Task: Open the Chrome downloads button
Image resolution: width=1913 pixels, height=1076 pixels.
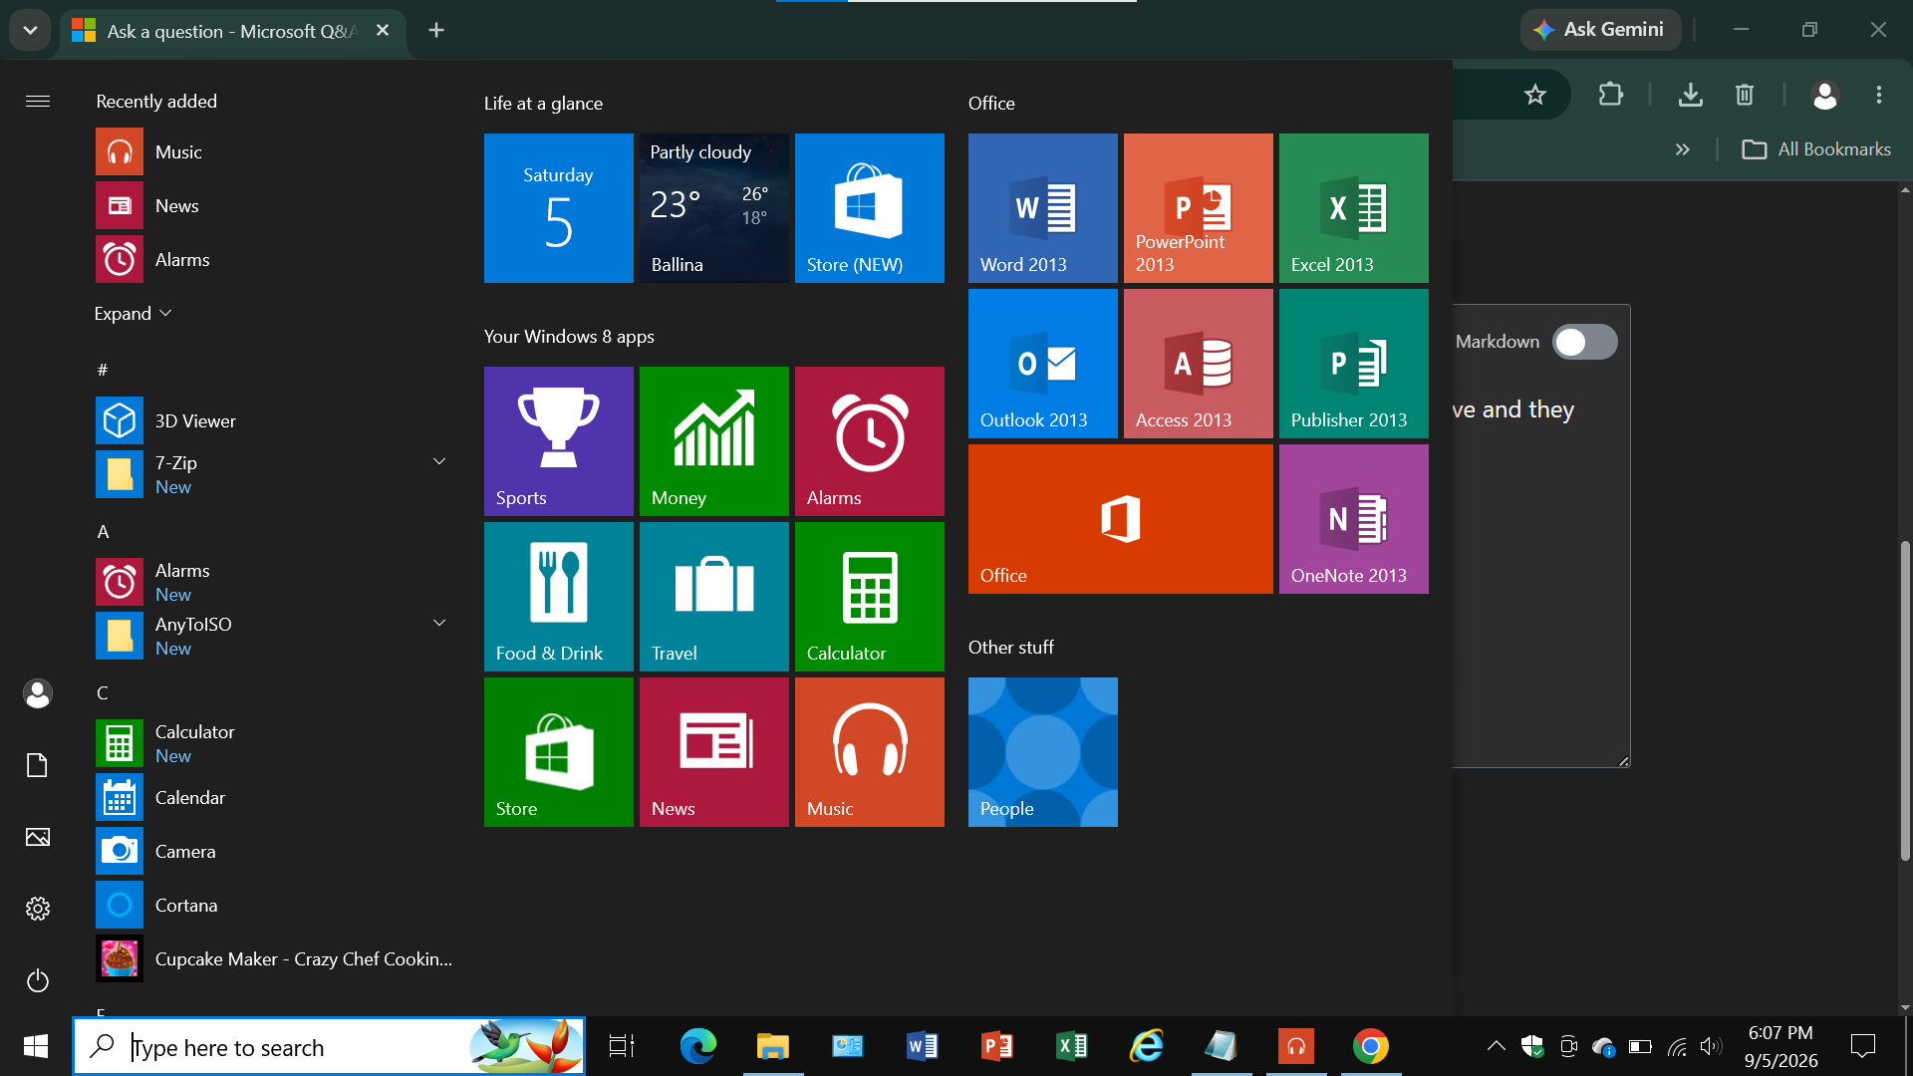Action: (x=1690, y=95)
